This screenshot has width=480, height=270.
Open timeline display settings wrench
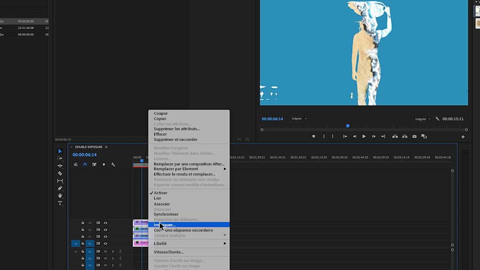point(113,165)
